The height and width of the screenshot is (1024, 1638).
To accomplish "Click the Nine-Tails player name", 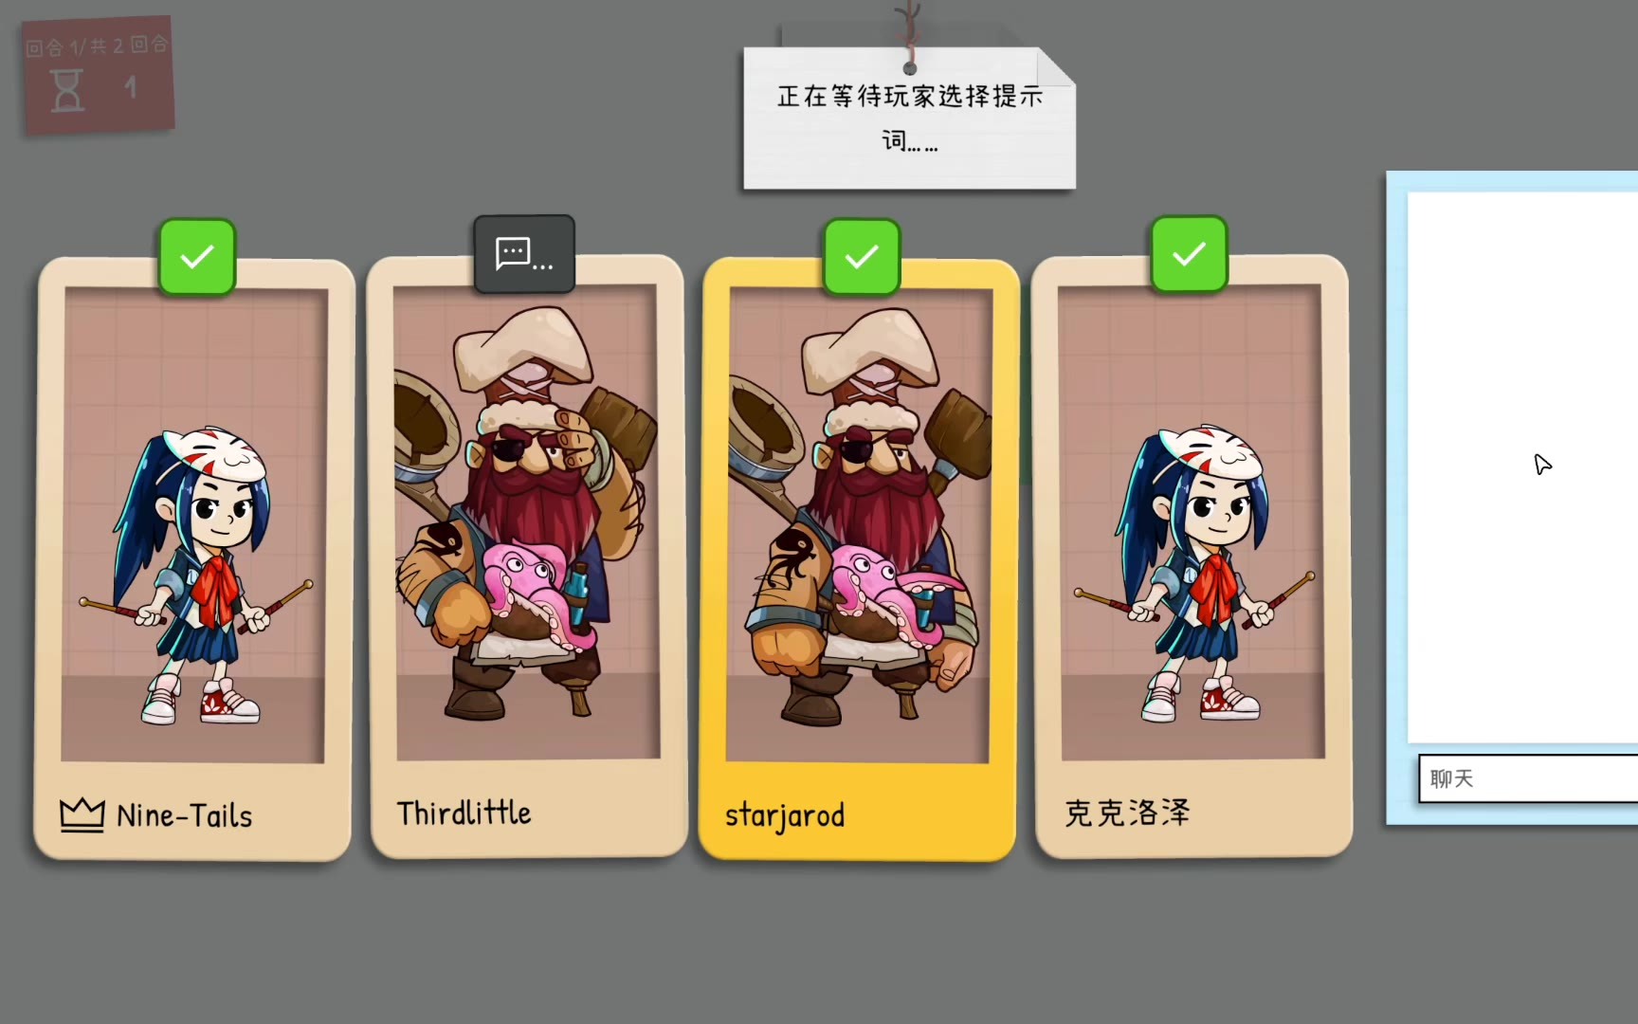I will (x=185, y=815).
